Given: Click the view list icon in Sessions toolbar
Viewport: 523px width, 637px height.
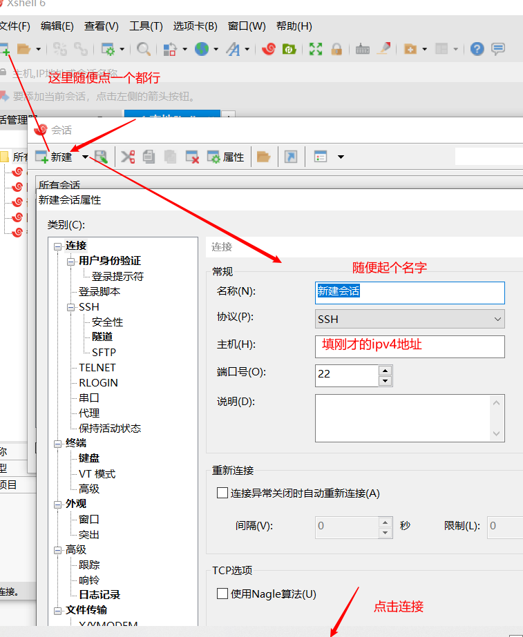Looking at the screenshot, I should [x=321, y=157].
